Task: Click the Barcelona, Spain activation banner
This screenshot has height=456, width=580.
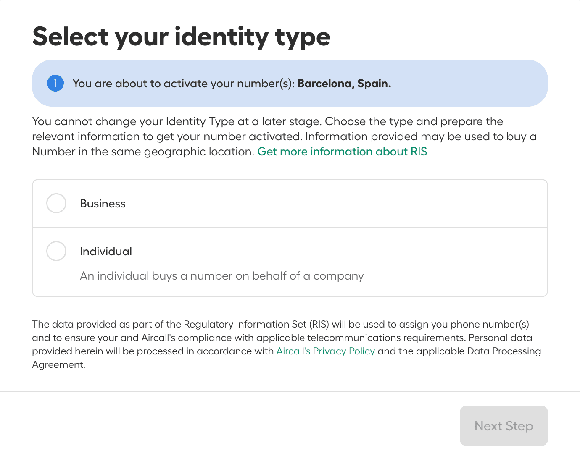Action: click(290, 83)
